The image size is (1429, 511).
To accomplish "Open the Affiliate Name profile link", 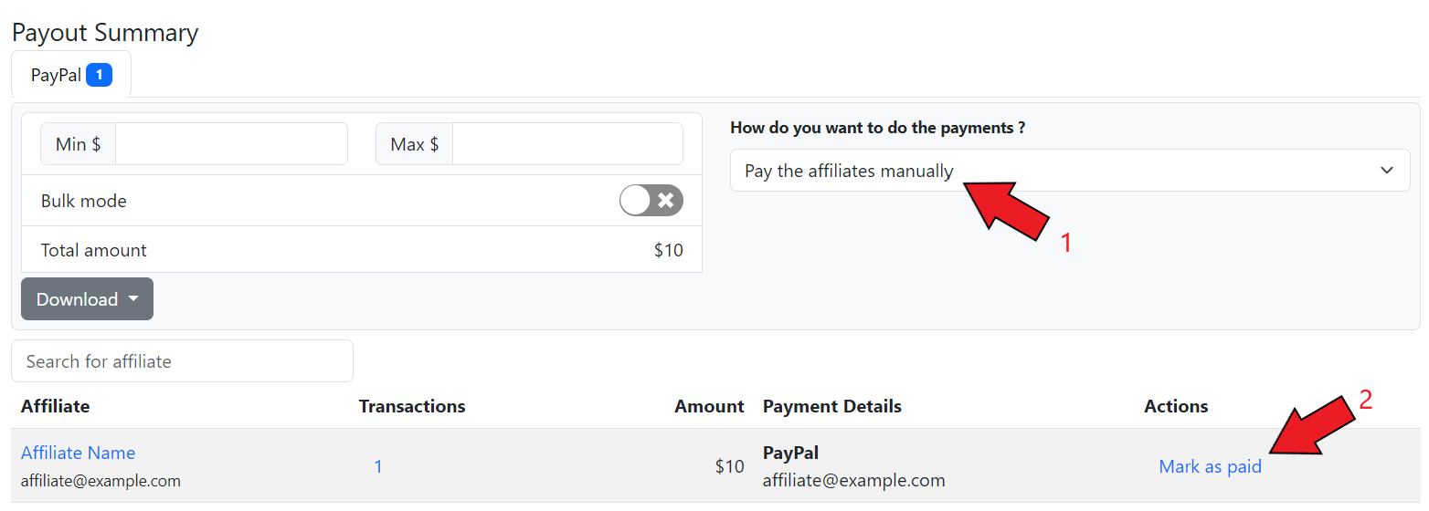I will coord(78,453).
